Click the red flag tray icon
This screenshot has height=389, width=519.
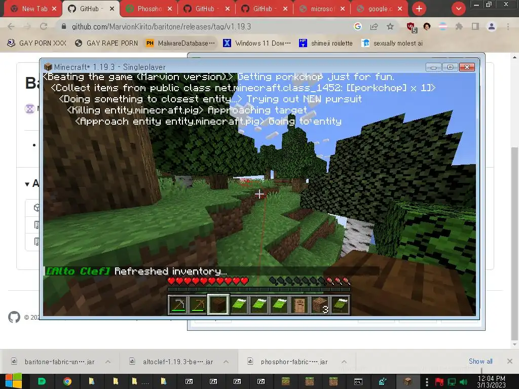439,382
